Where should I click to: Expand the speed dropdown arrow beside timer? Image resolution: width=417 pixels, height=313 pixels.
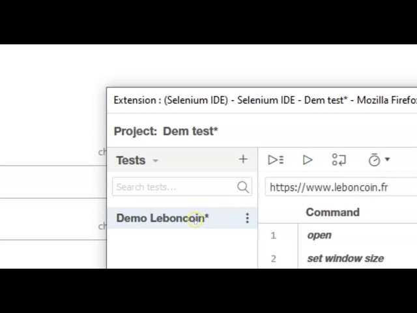387,159
